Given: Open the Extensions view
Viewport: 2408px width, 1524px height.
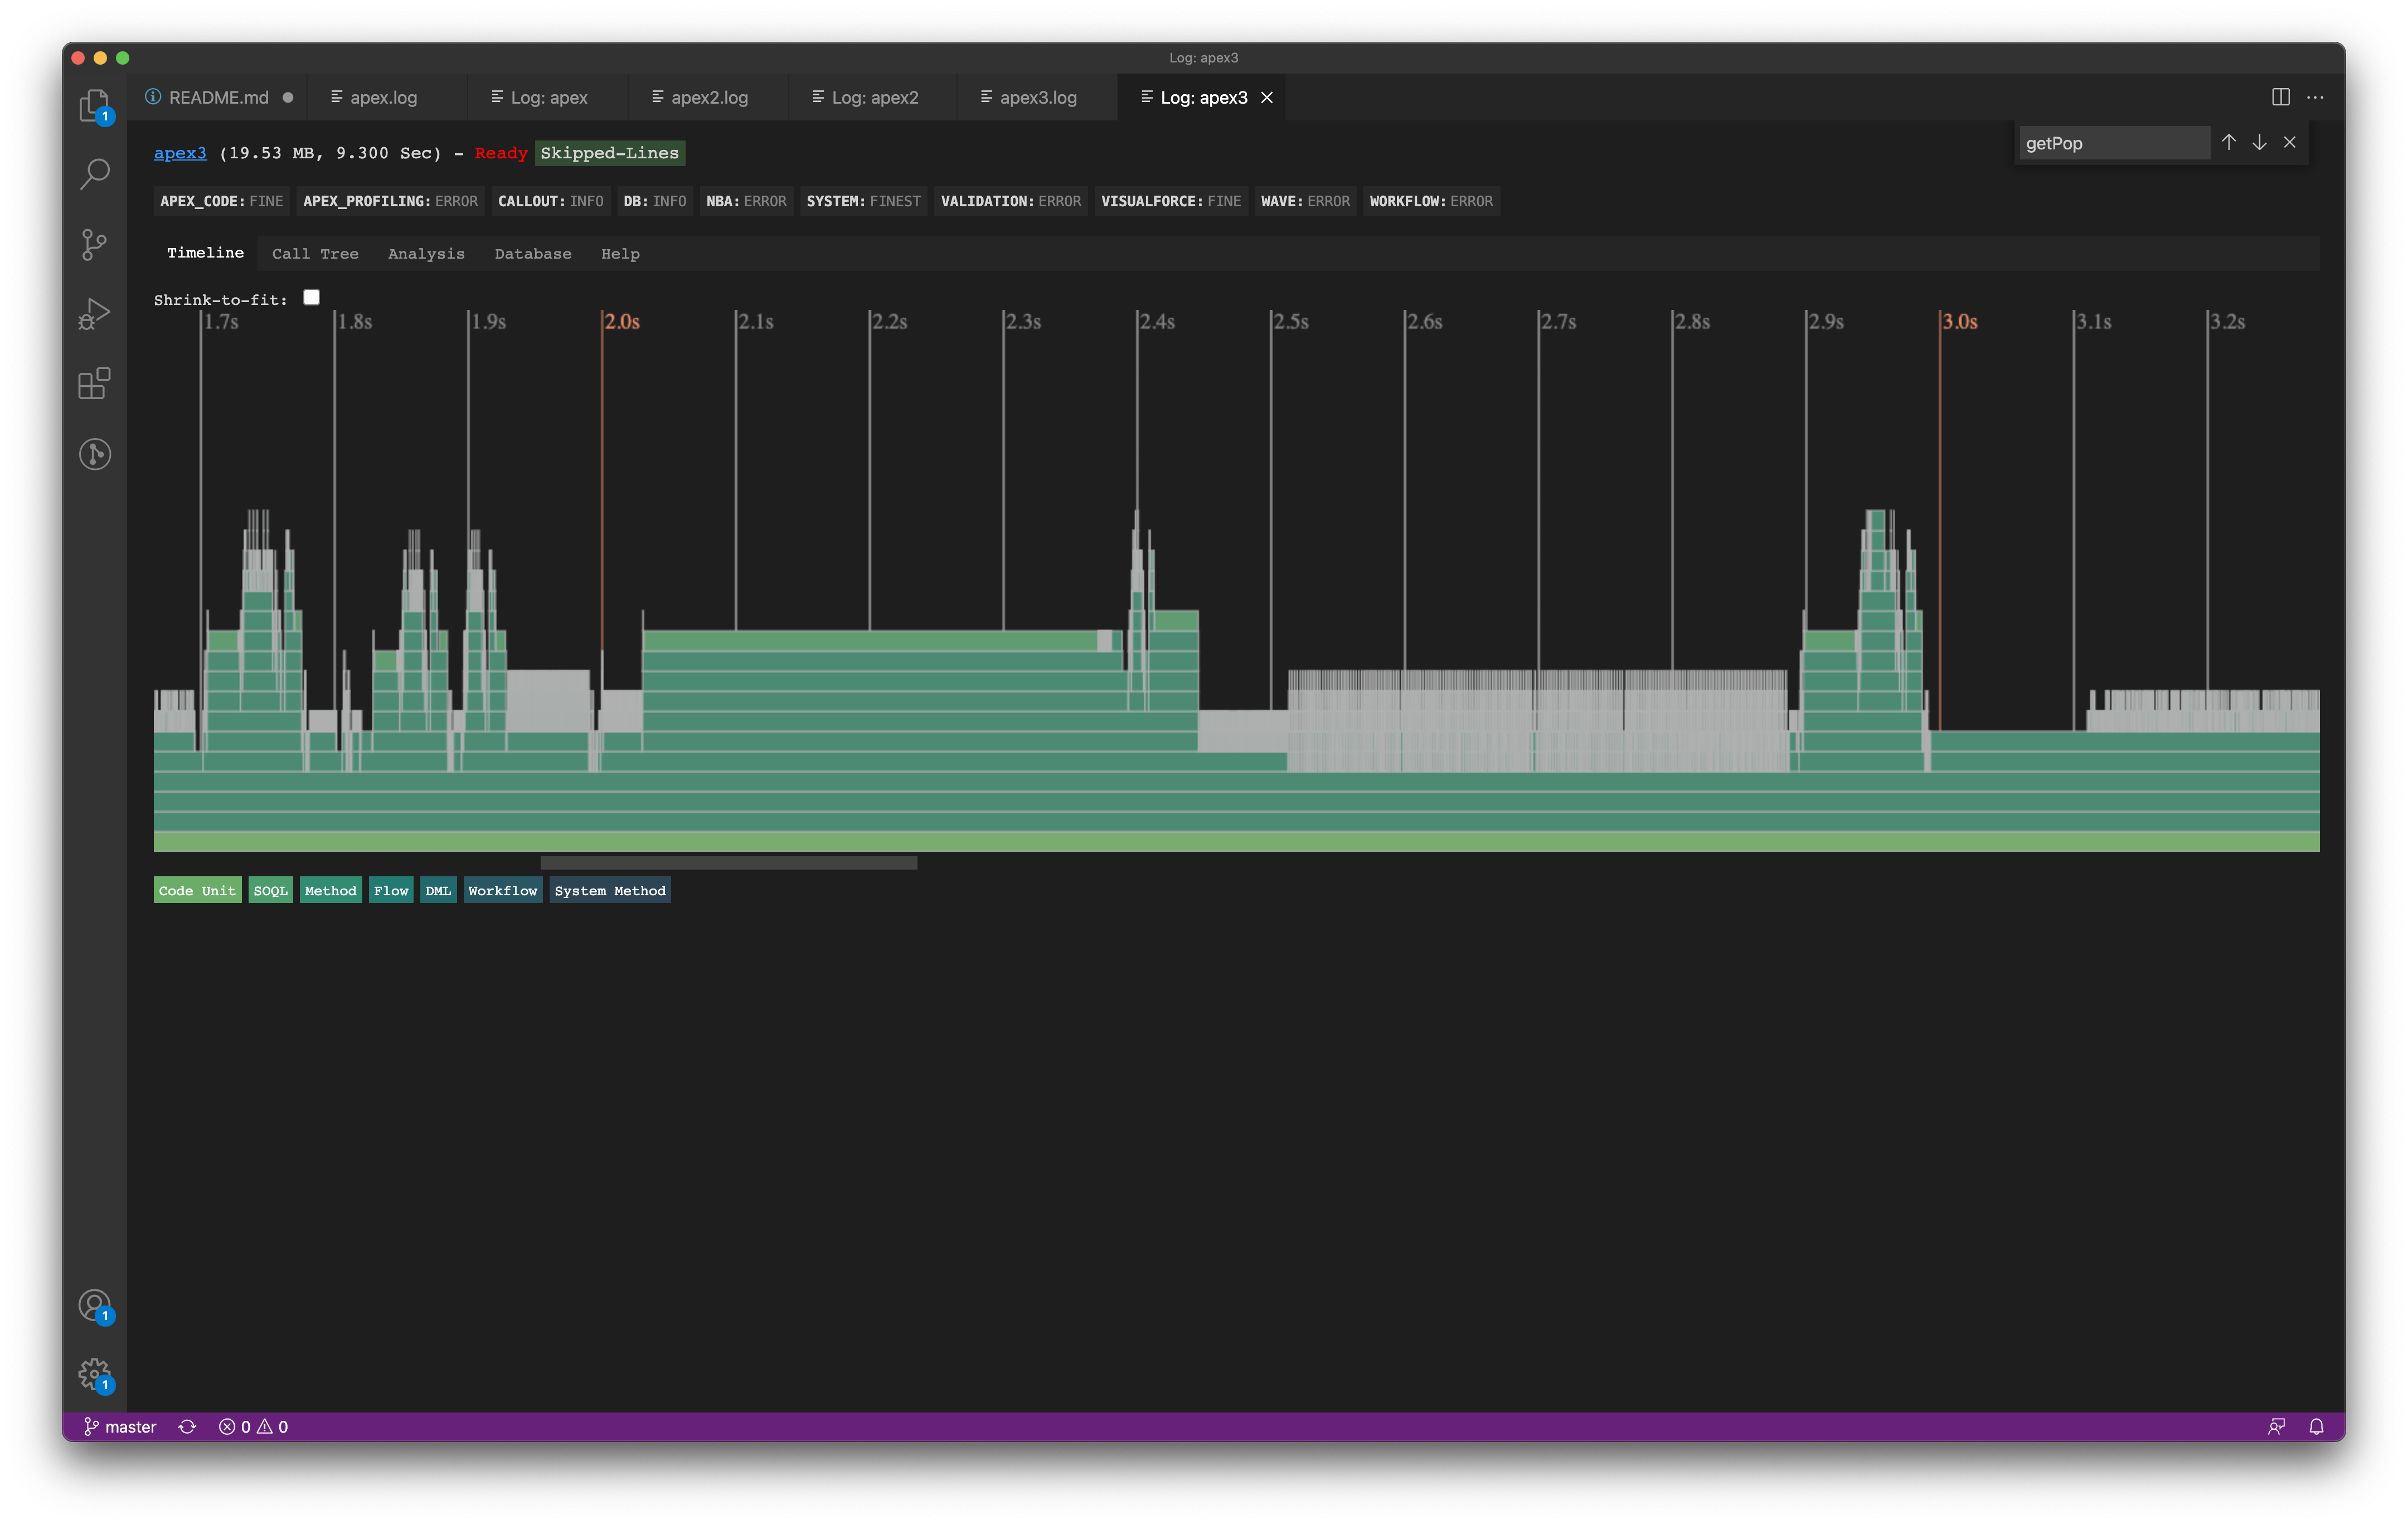Looking at the screenshot, I should pos(95,383).
